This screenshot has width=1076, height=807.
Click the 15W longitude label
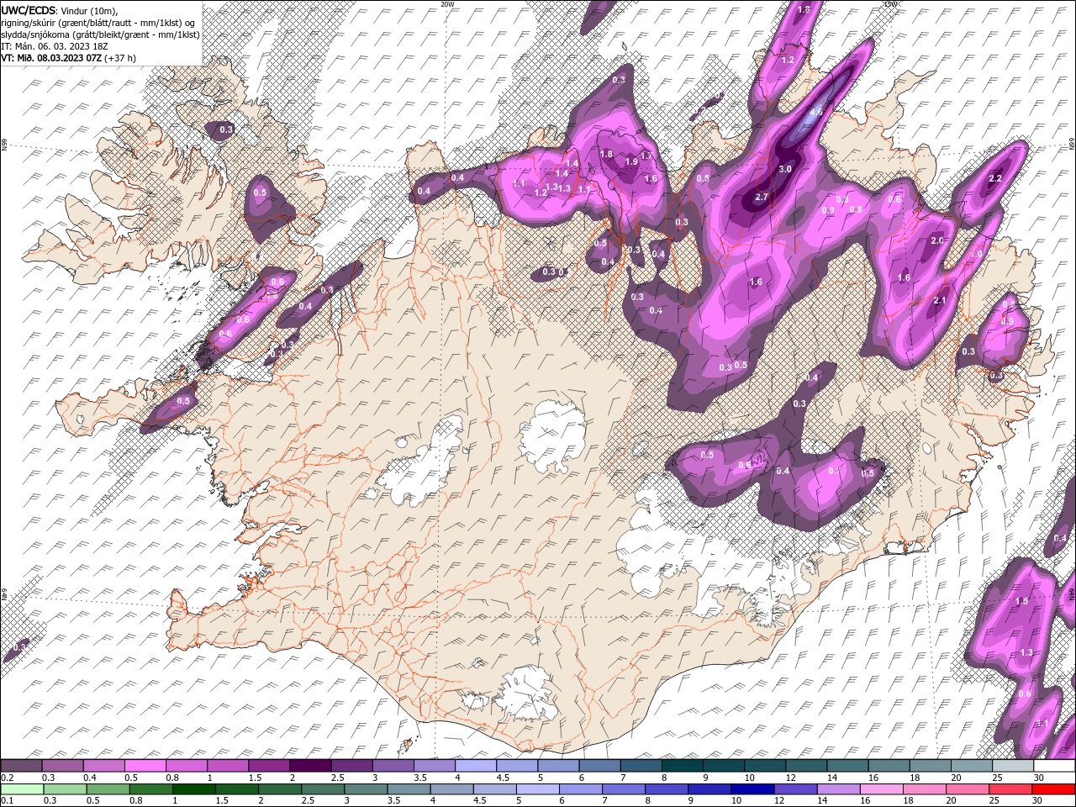(x=890, y=4)
